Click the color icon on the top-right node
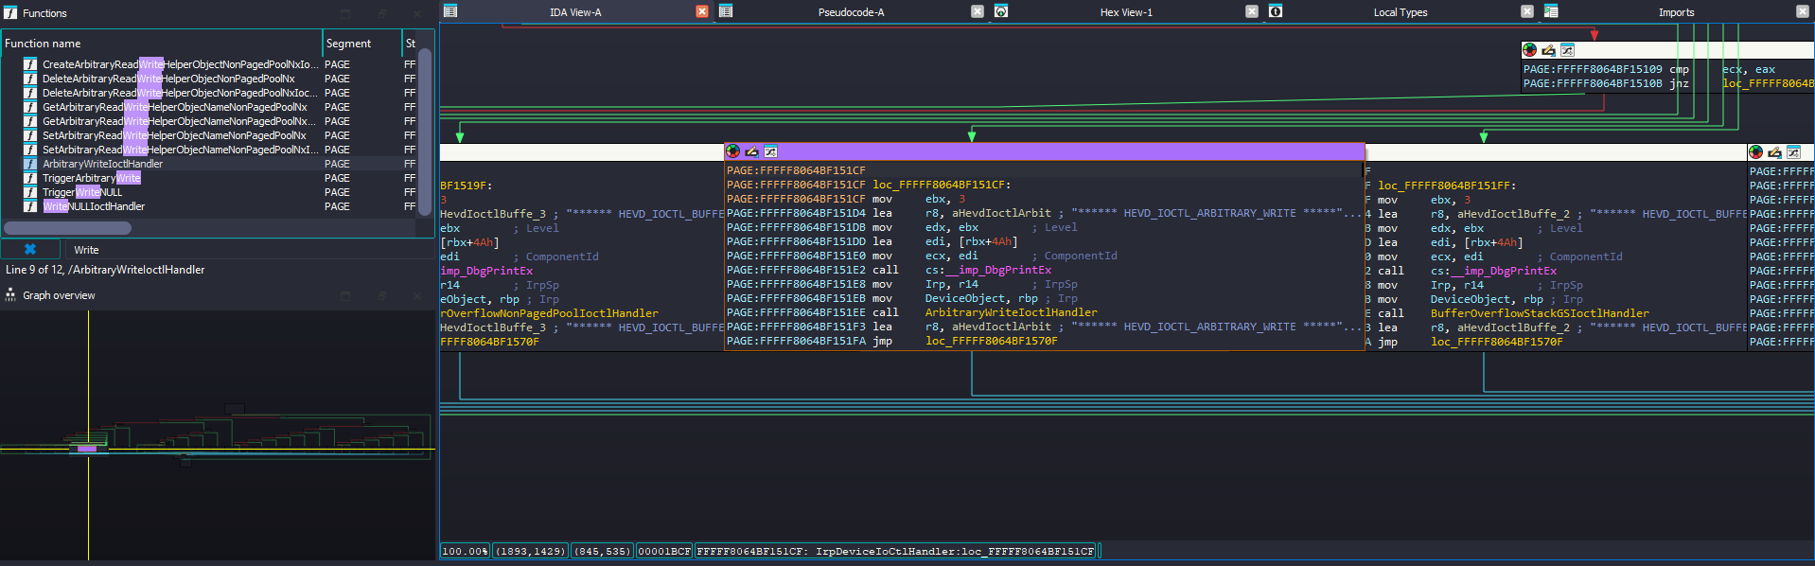The width and height of the screenshot is (1815, 566). pos(1529,50)
